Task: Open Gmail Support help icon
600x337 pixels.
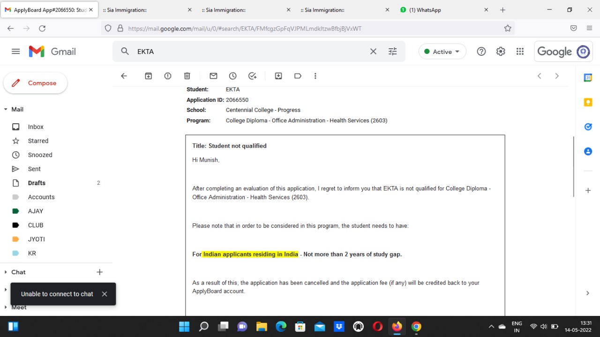Action: point(481,52)
